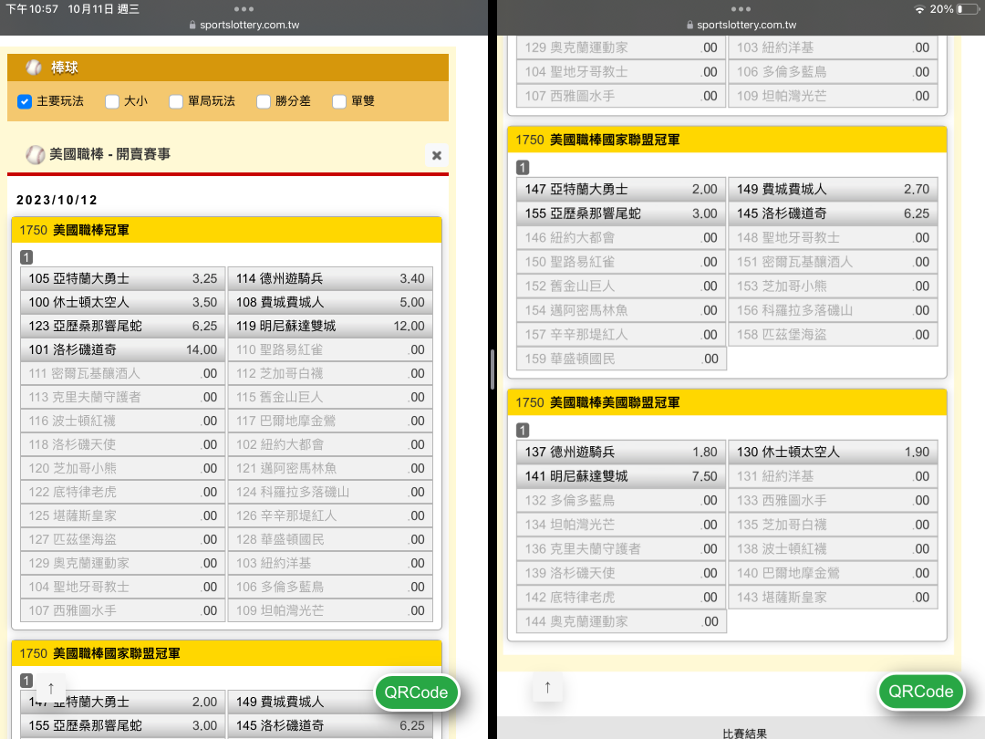Select 137 德州遊騎兵 at 1.80
The width and height of the screenshot is (985, 739).
tap(621, 452)
